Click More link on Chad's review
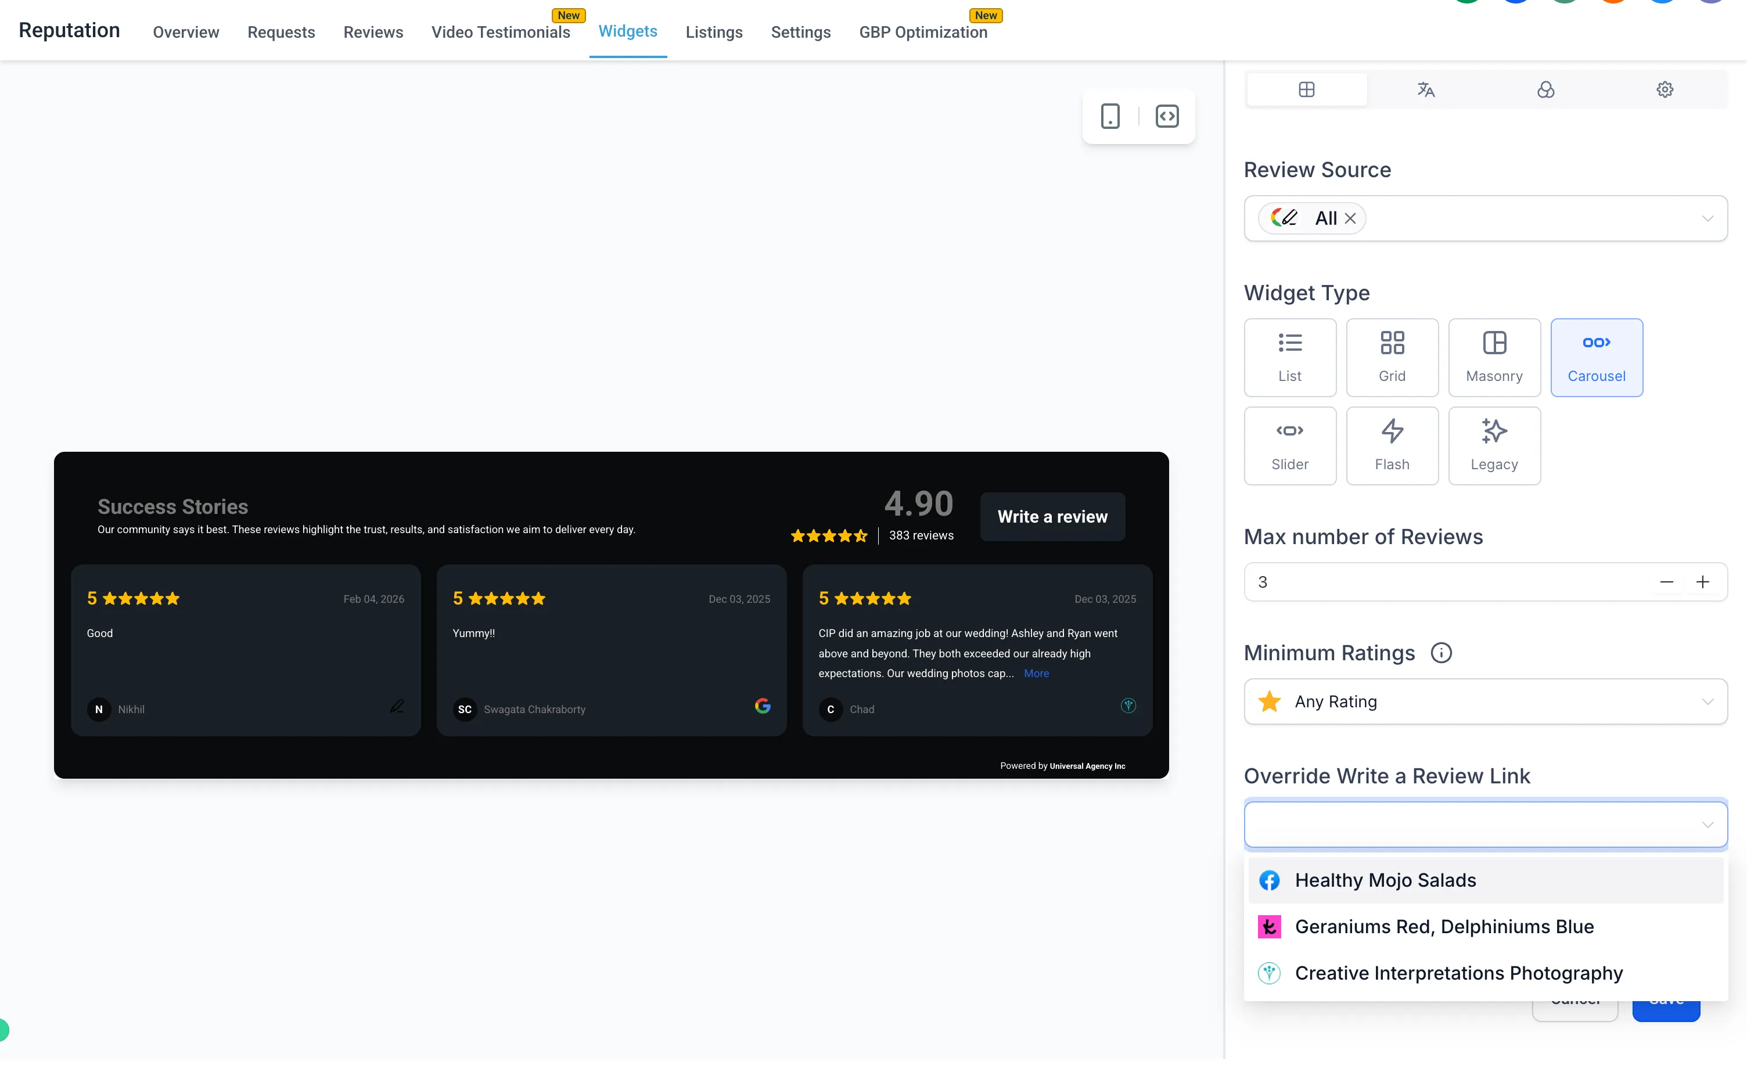 pyautogui.click(x=1036, y=674)
